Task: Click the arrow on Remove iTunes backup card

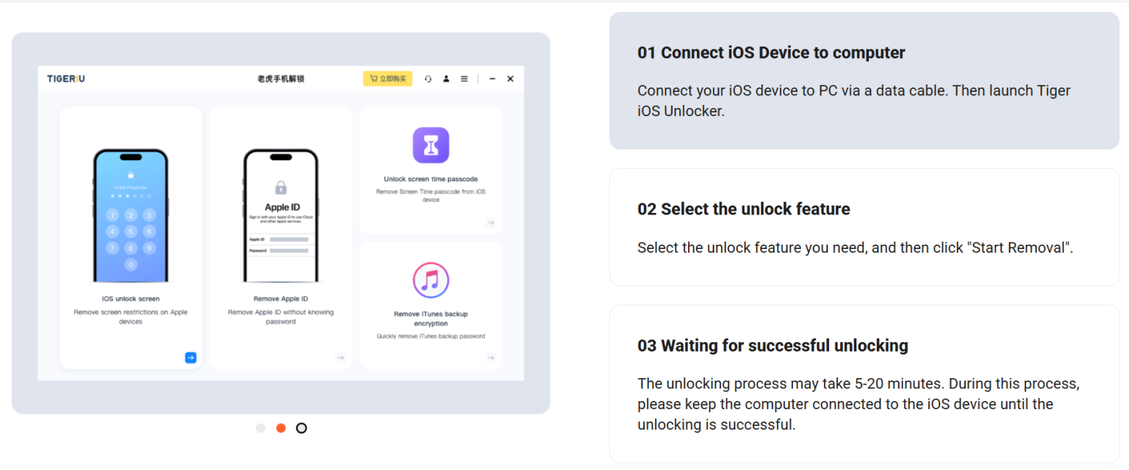Action: click(x=490, y=358)
